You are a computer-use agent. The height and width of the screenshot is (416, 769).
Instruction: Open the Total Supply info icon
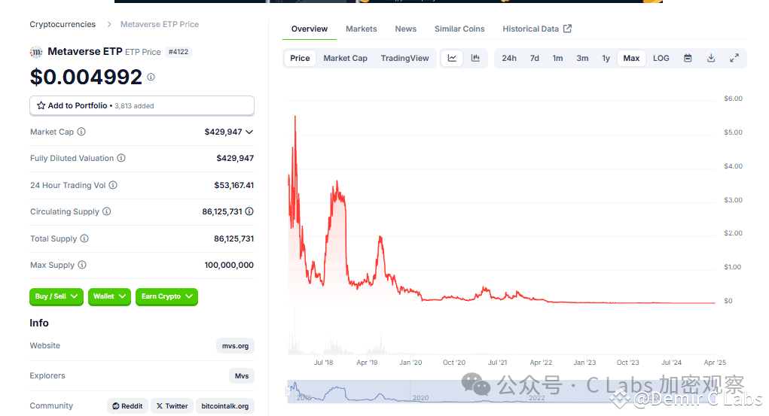(84, 238)
